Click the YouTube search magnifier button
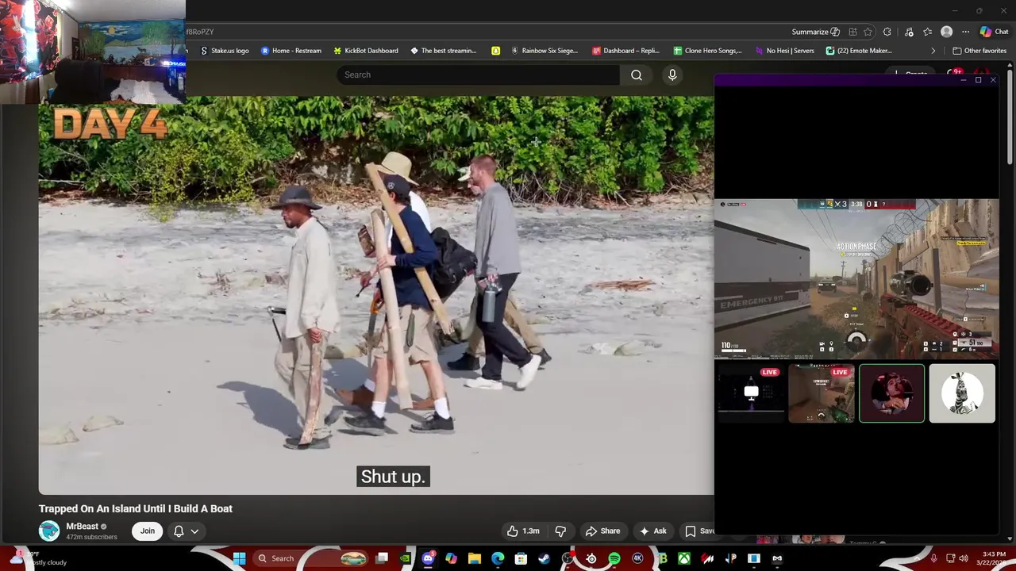Screen dimensions: 1016x571 637,75
